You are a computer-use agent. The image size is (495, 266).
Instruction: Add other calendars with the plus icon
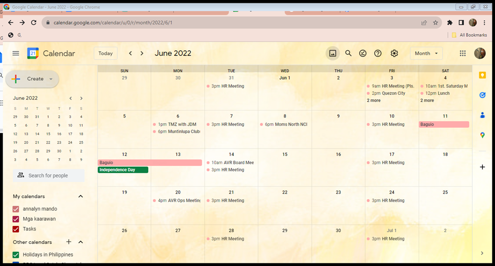click(69, 242)
